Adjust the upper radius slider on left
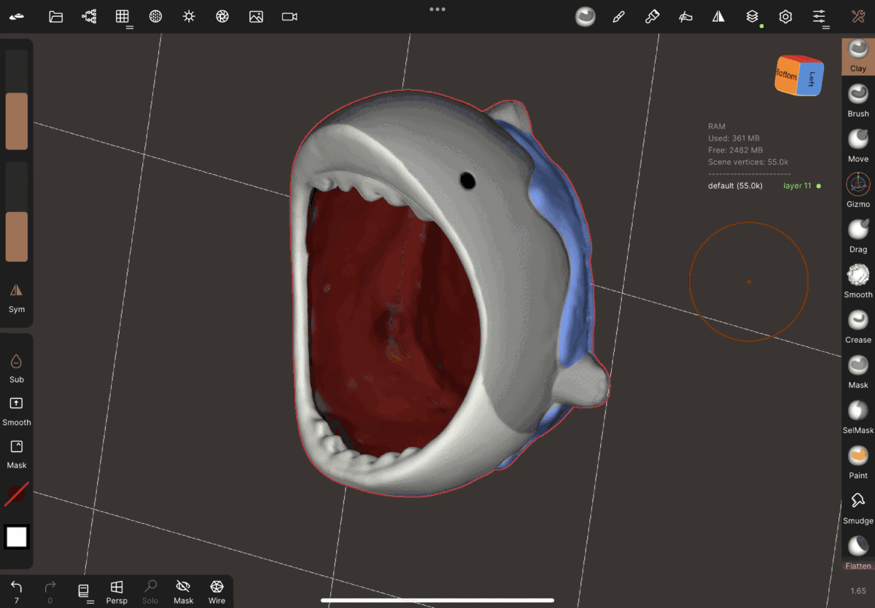This screenshot has width=875, height=608. point(17,100)
